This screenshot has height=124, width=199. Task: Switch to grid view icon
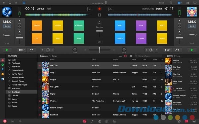pyautogui.click(x=131, y=56)
